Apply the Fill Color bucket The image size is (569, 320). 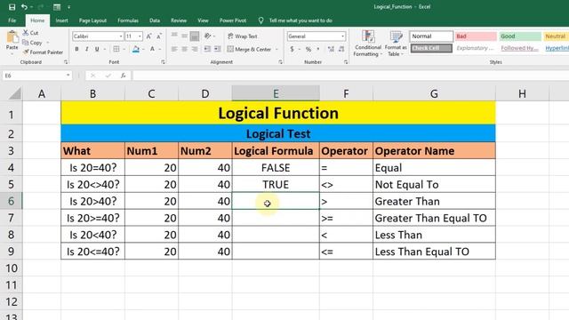[x=136, y=49]
